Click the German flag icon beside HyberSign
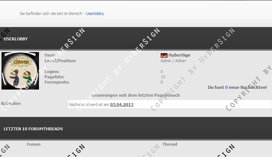272x157 pixels. point(164,55)
